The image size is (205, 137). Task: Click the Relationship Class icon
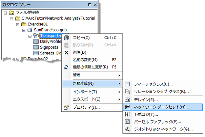point(127,91)
